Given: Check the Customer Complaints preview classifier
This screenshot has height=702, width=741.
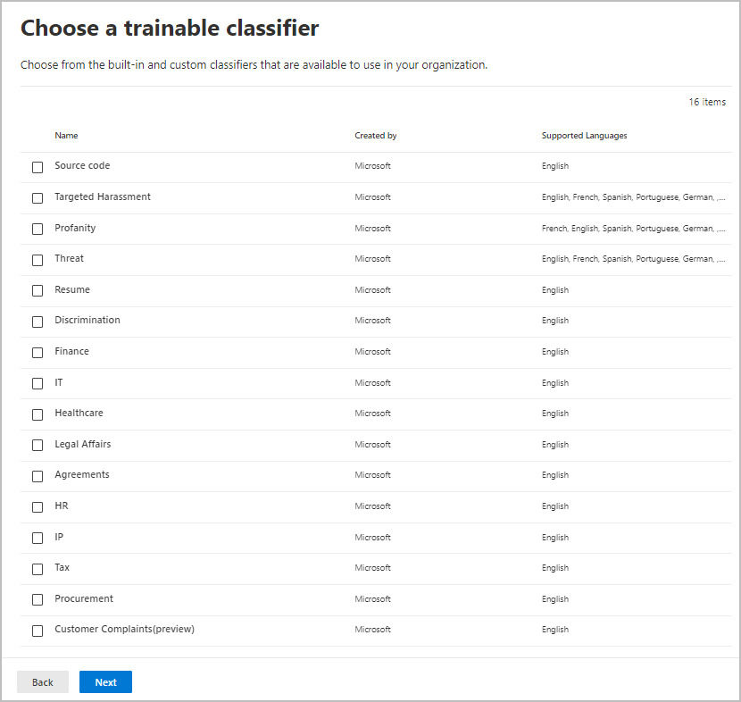Looking at the screenshot, I should 37,630.
